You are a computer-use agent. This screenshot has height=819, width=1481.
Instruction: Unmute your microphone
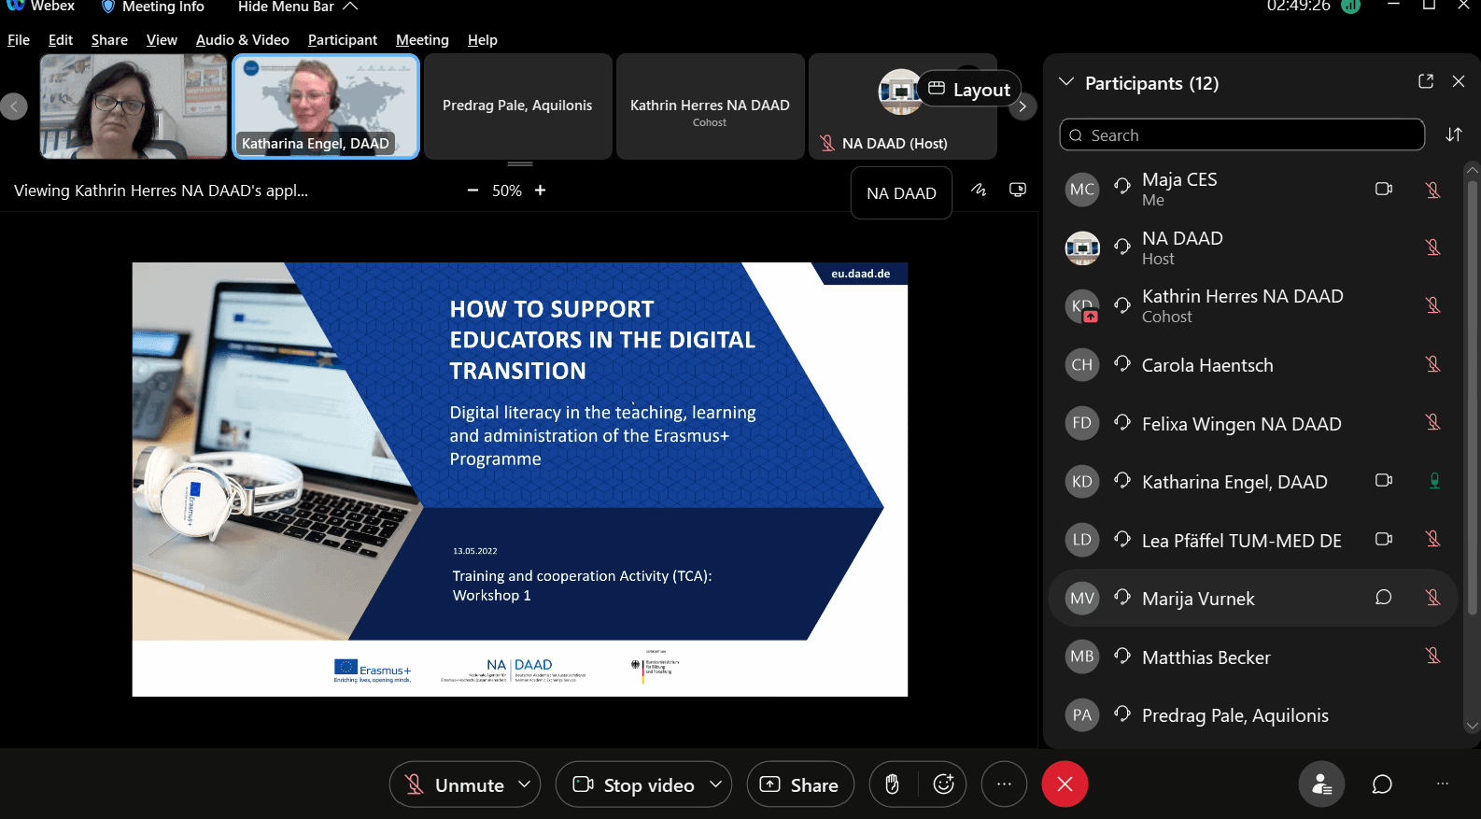pyautogui.click(x=454, y=784)
